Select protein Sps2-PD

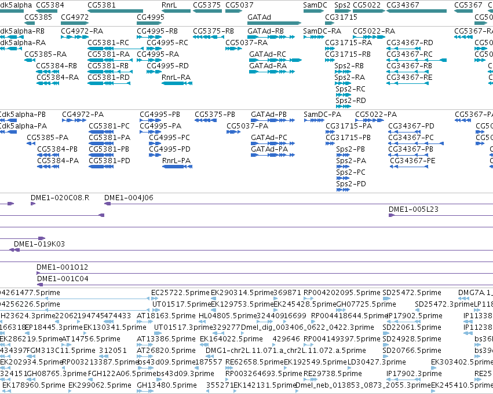[344, 190]
